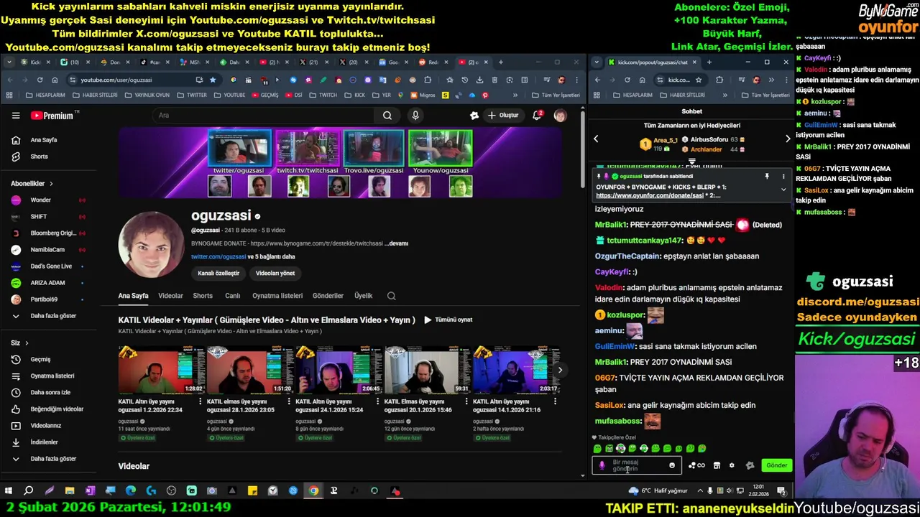Open the TWITCH bookmarks folder
Viewport: 920px width, 517px height.
(323, 96)
